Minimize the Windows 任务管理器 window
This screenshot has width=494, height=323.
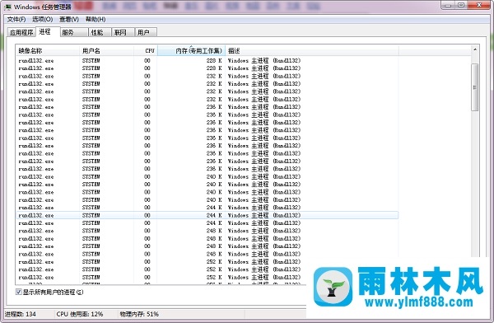(x=448, y=6)
